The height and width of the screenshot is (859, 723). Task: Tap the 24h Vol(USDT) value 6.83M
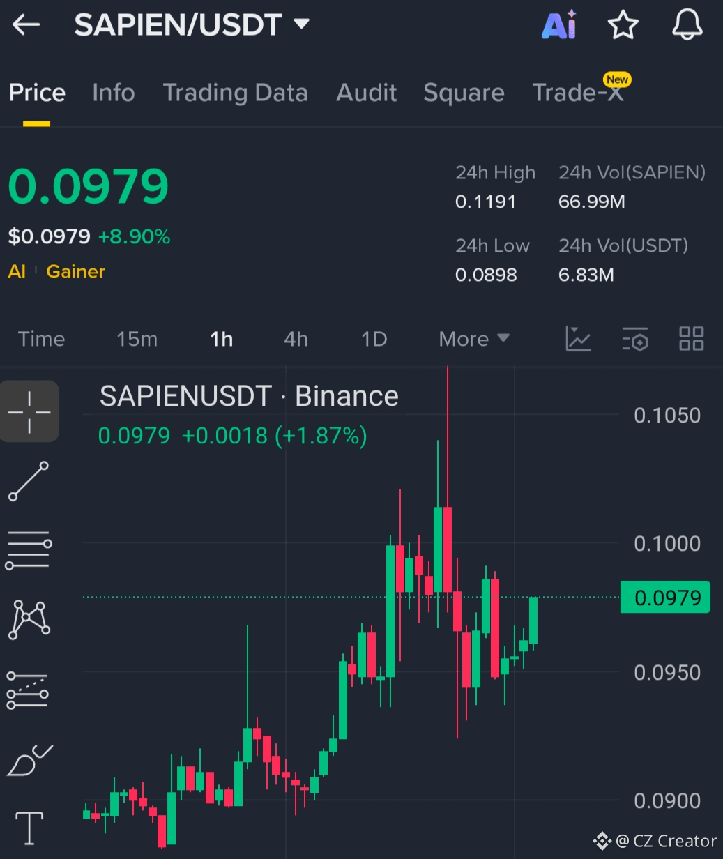point(586,275)
